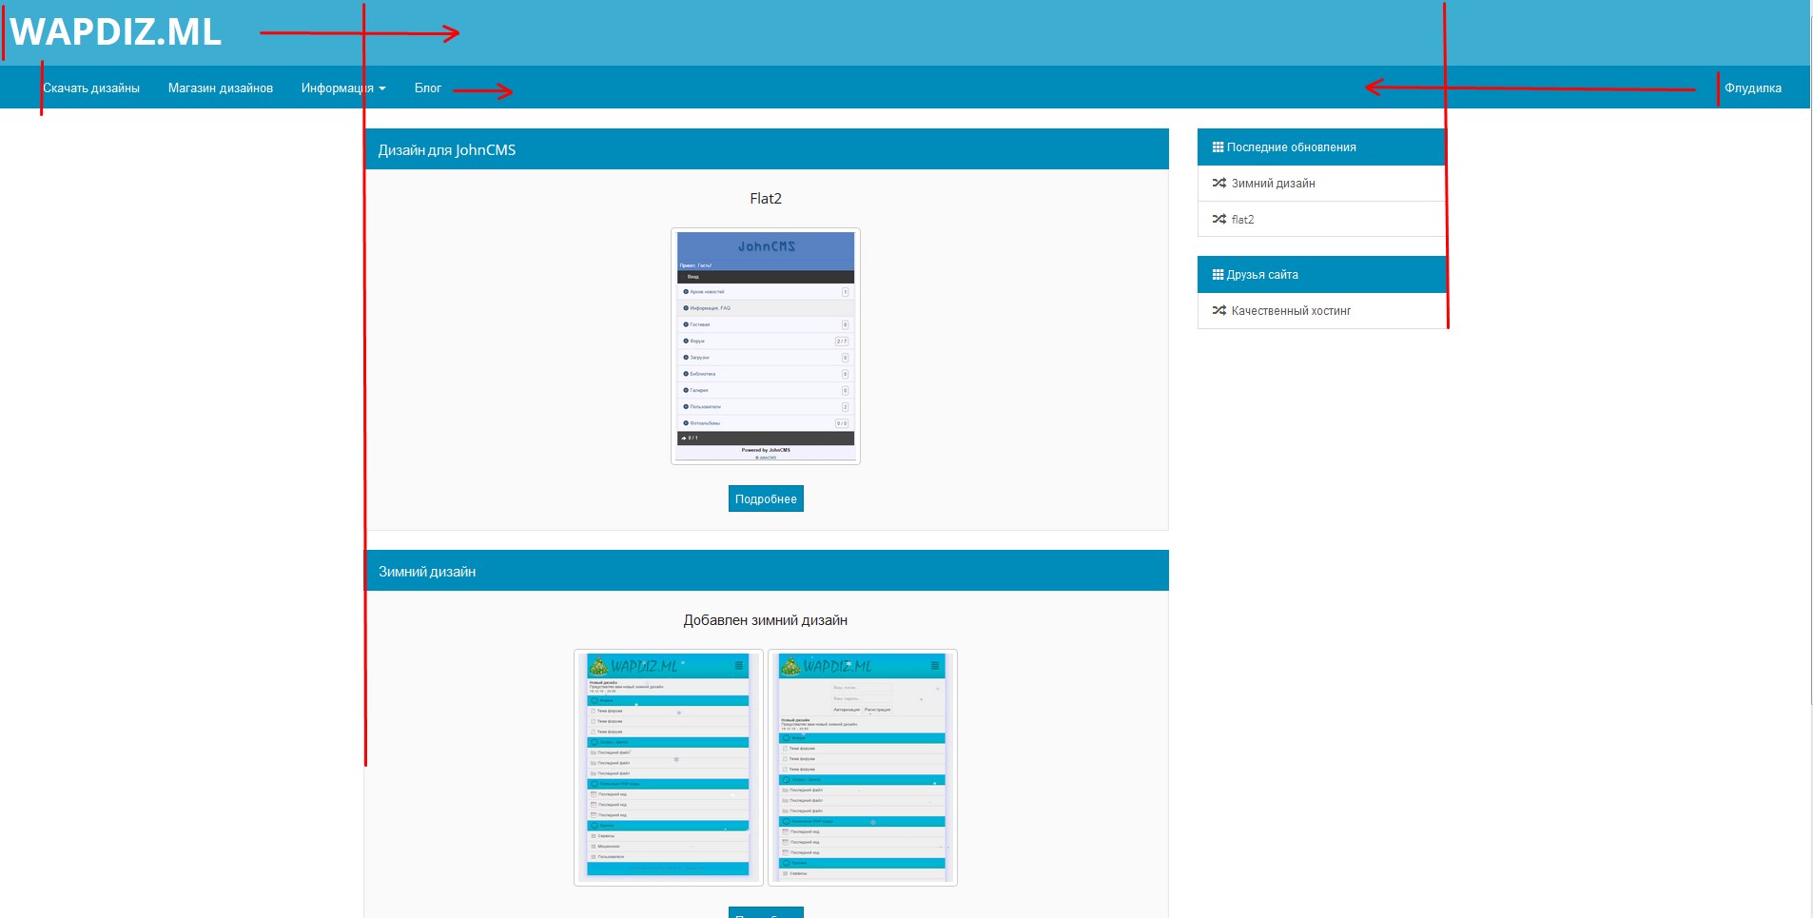
Task: Click shuffle icon next to sidebar Зимний дизайн
Action: point(1218,184)
